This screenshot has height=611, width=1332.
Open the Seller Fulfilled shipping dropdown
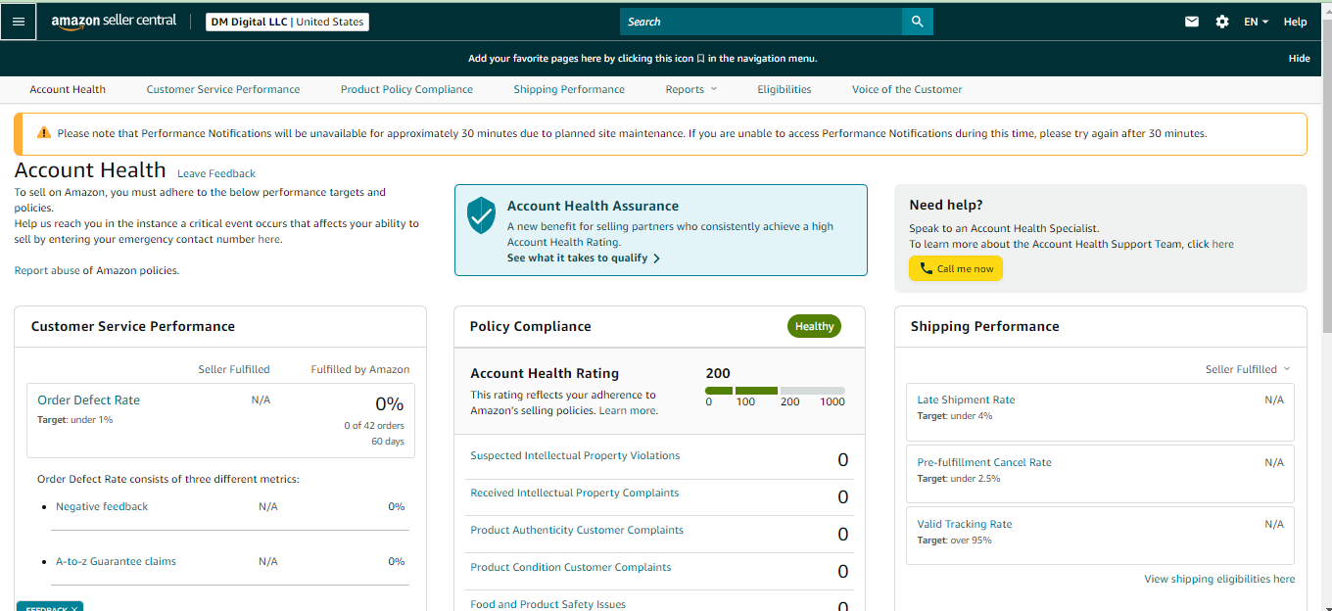tap(1248, 369)
